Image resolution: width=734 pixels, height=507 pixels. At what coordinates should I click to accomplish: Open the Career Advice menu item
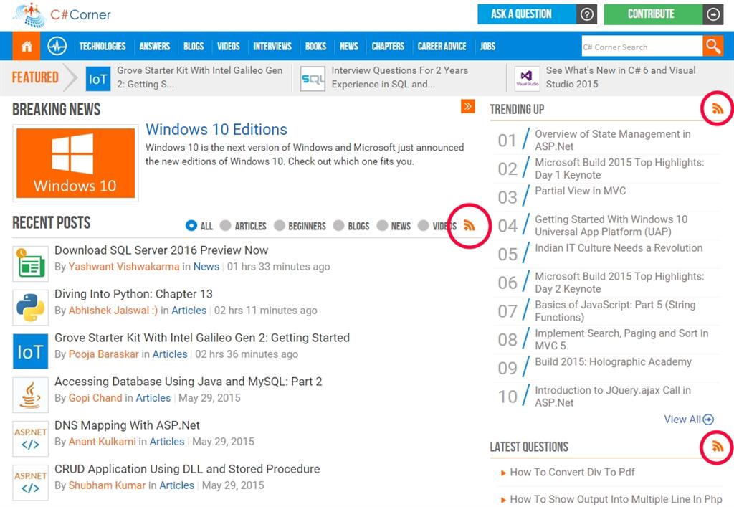(442, 47)
